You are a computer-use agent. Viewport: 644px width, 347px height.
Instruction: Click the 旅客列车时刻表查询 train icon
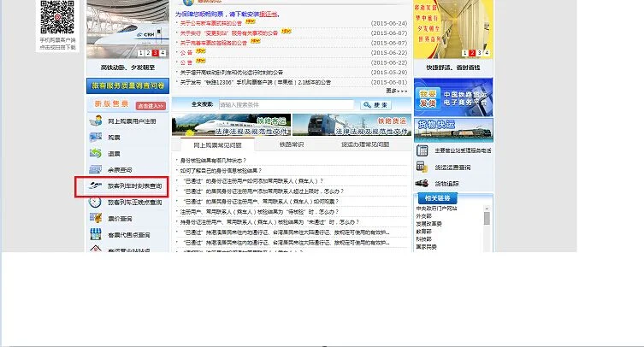pyautogui.click(x=96, y=185)
